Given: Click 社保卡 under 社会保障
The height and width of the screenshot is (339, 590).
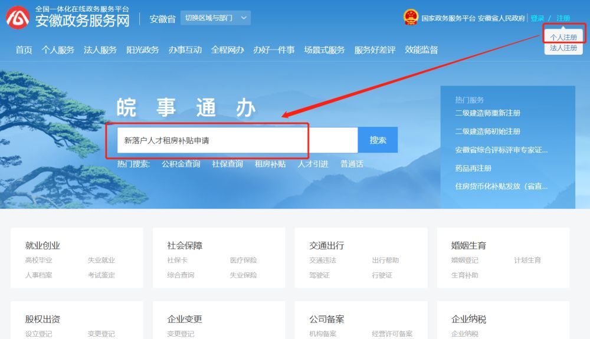Looking at the screenshot, I should 177,260.
